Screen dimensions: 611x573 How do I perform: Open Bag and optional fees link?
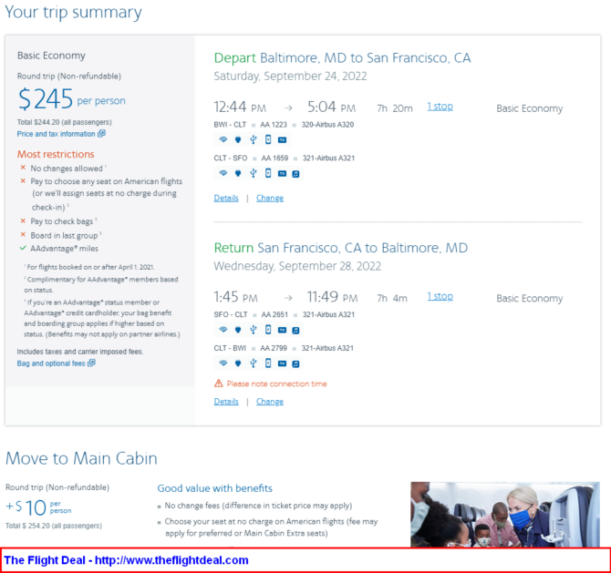coord(57,363)
